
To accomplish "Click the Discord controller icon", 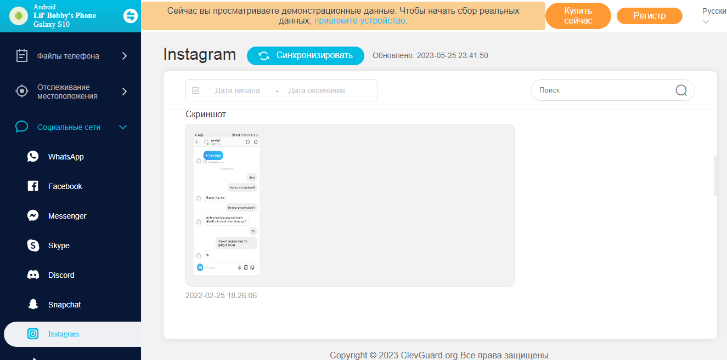I will pos(33,275).
